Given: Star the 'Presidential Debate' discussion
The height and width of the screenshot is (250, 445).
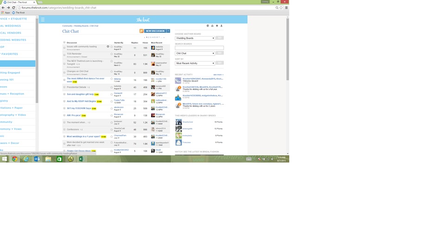Looking at the screenshot, I should coord(112,87).
